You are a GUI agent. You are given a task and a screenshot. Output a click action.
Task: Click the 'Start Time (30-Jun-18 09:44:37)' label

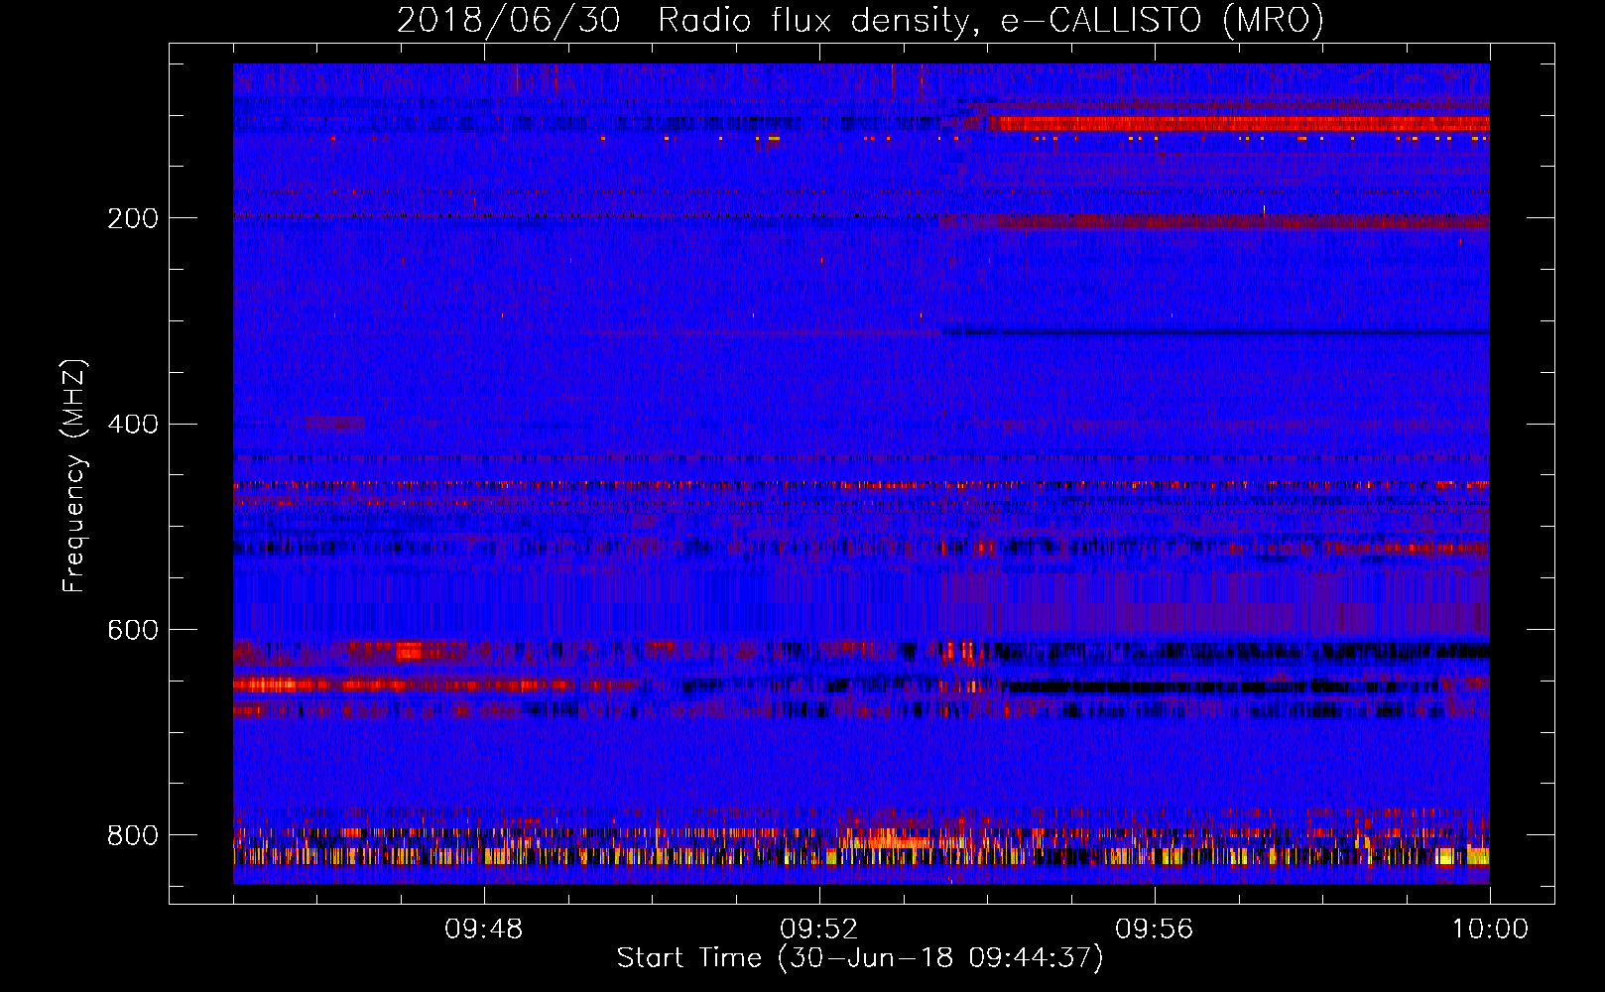tap(860, 958)
